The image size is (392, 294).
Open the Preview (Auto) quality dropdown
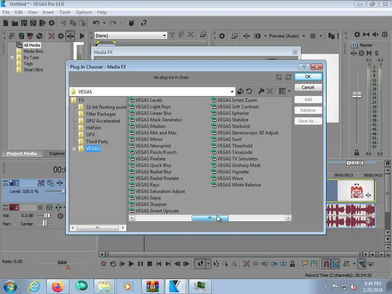click(x=304, y=36)
